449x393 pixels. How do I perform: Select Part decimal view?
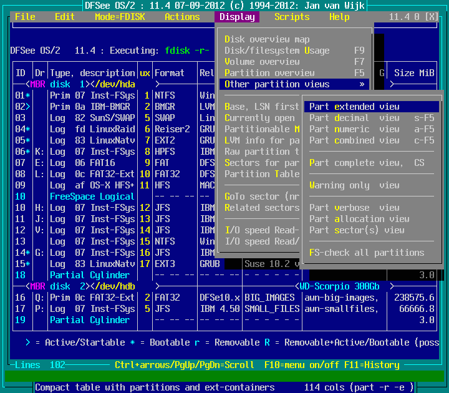[354, 118]
